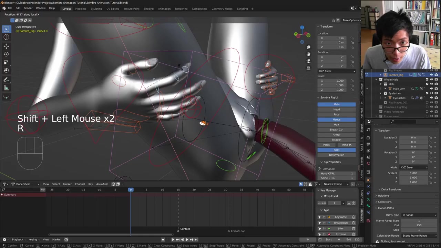Choose the Scale tool in the toolbar
This screenshot has width=441, height=248.
[6, 62]
